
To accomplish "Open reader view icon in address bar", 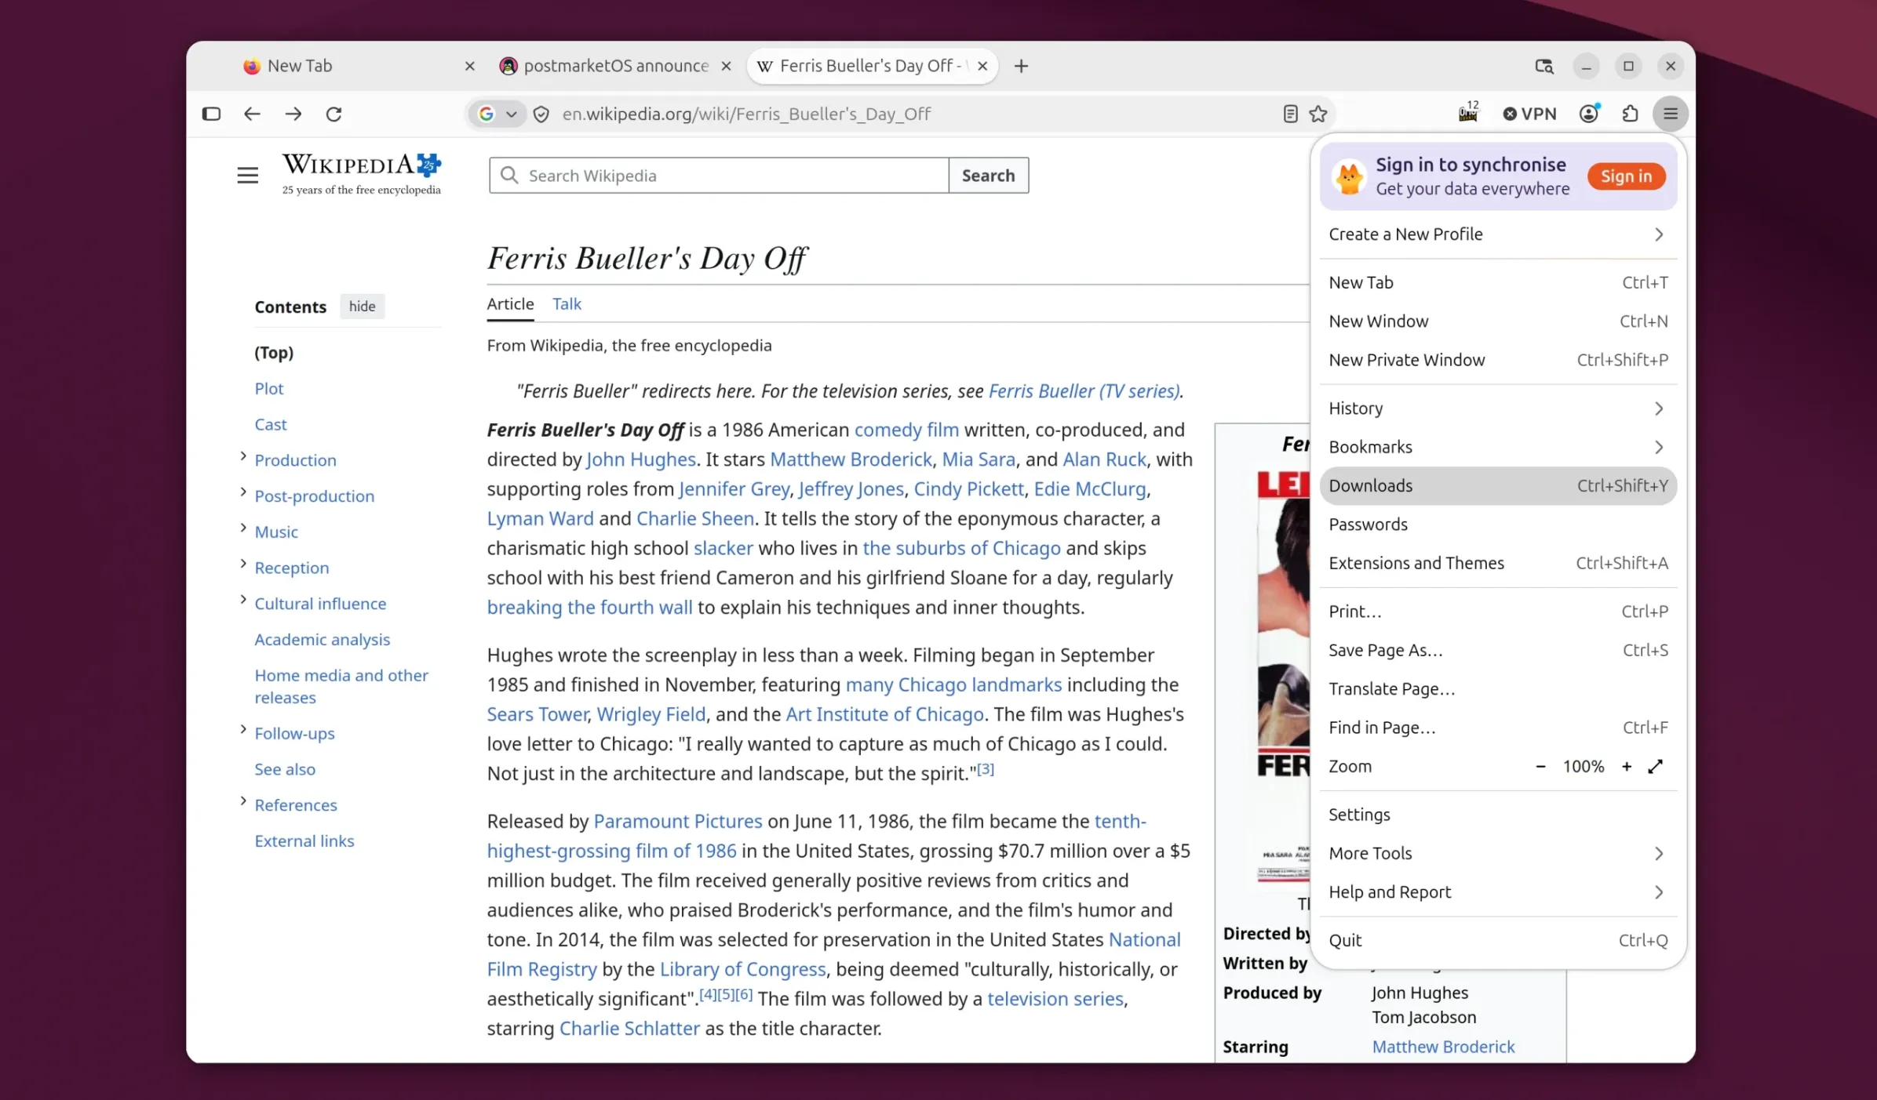I will point(1290,114).
